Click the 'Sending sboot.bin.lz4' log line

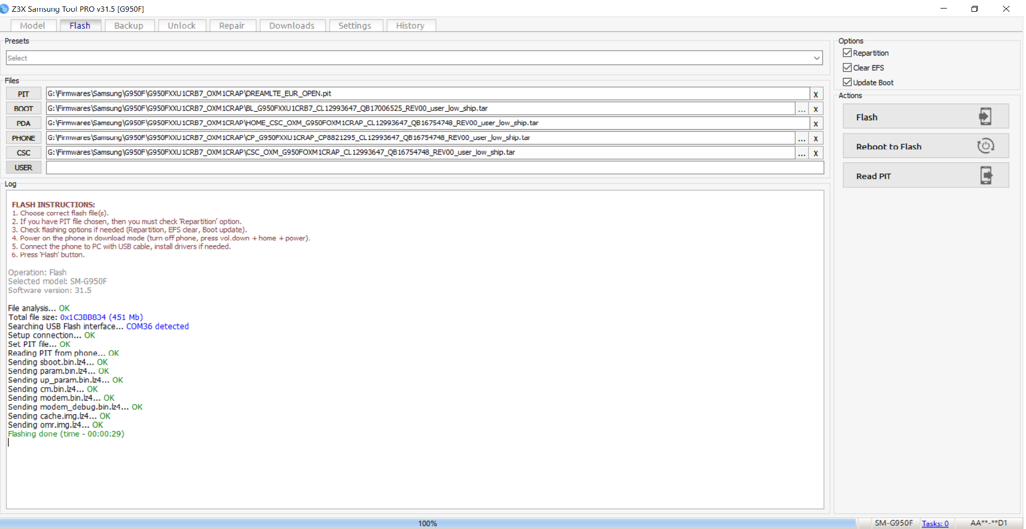tap(58, 362)
